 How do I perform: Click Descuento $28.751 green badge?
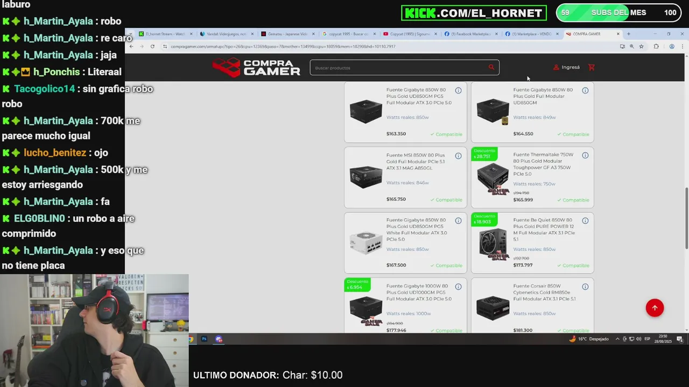[484, 154]
